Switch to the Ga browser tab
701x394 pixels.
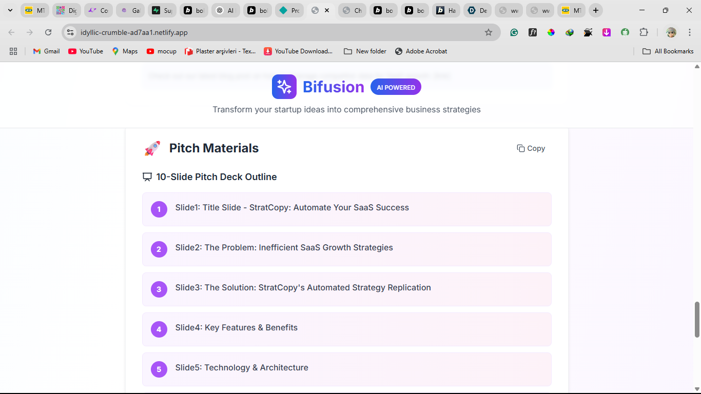pos(130,10)
